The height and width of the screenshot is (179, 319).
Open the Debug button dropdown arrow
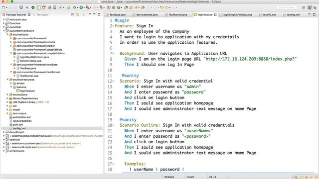pyautogui.click(x=77, y=8)
